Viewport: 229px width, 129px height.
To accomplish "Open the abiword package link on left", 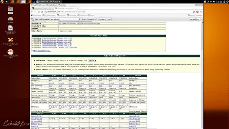I will coord(36,116).
